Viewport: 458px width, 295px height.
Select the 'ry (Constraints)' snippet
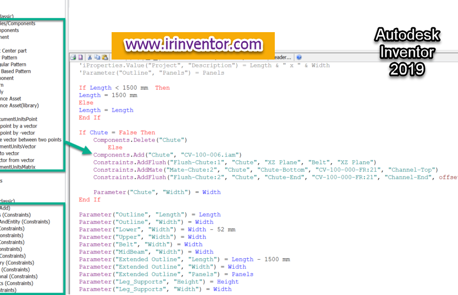(17, 263)
